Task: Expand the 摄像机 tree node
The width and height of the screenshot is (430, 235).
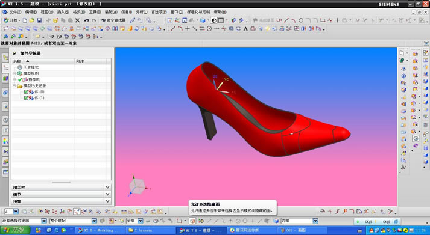Action: point(14,79)
